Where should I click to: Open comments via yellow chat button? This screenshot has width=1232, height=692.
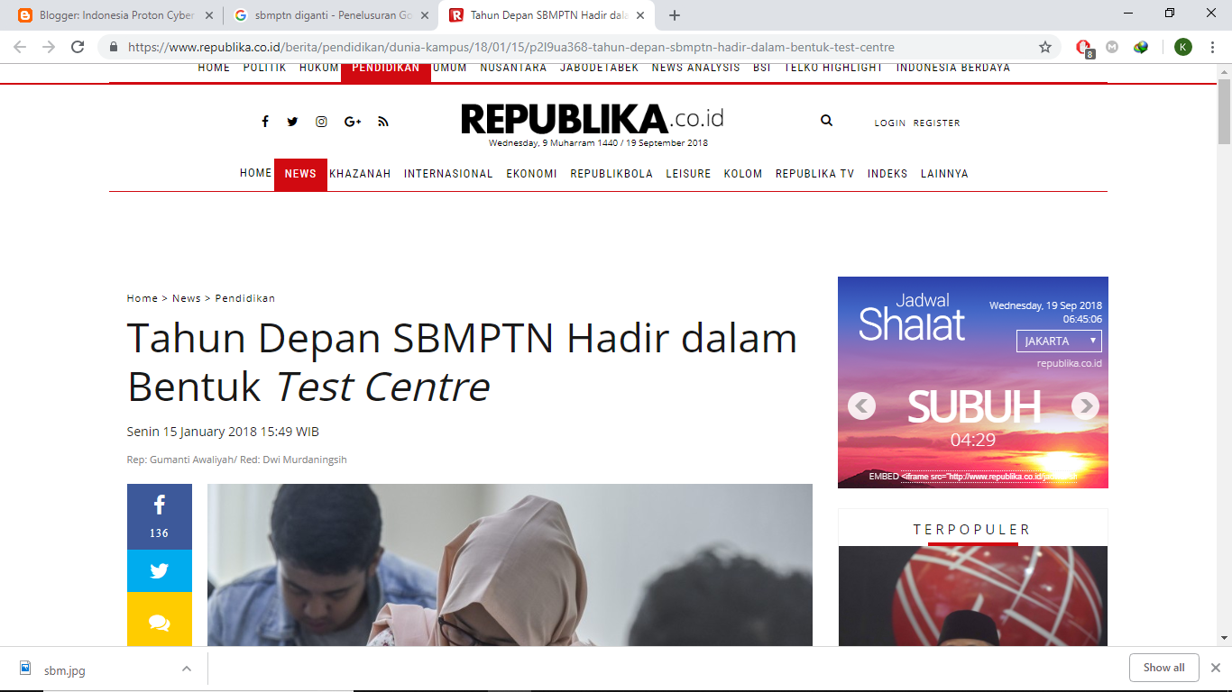[x=160, y=620]
